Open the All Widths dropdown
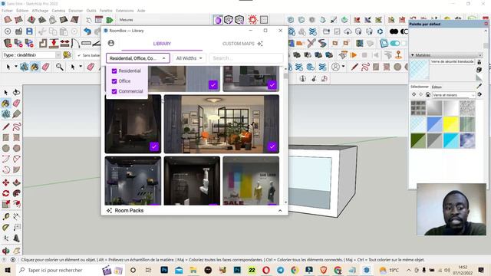Image resolution: width=491 pixels, height=276 pixels. click(x=189, y=58)
